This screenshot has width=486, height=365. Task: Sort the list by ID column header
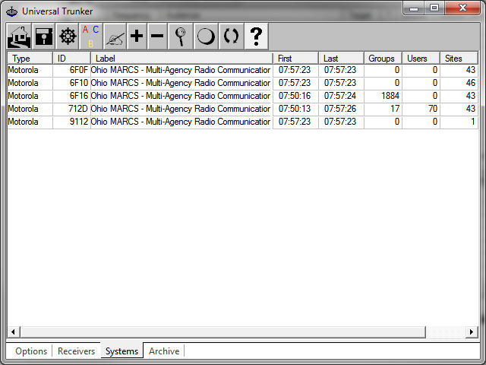[71, 59]
